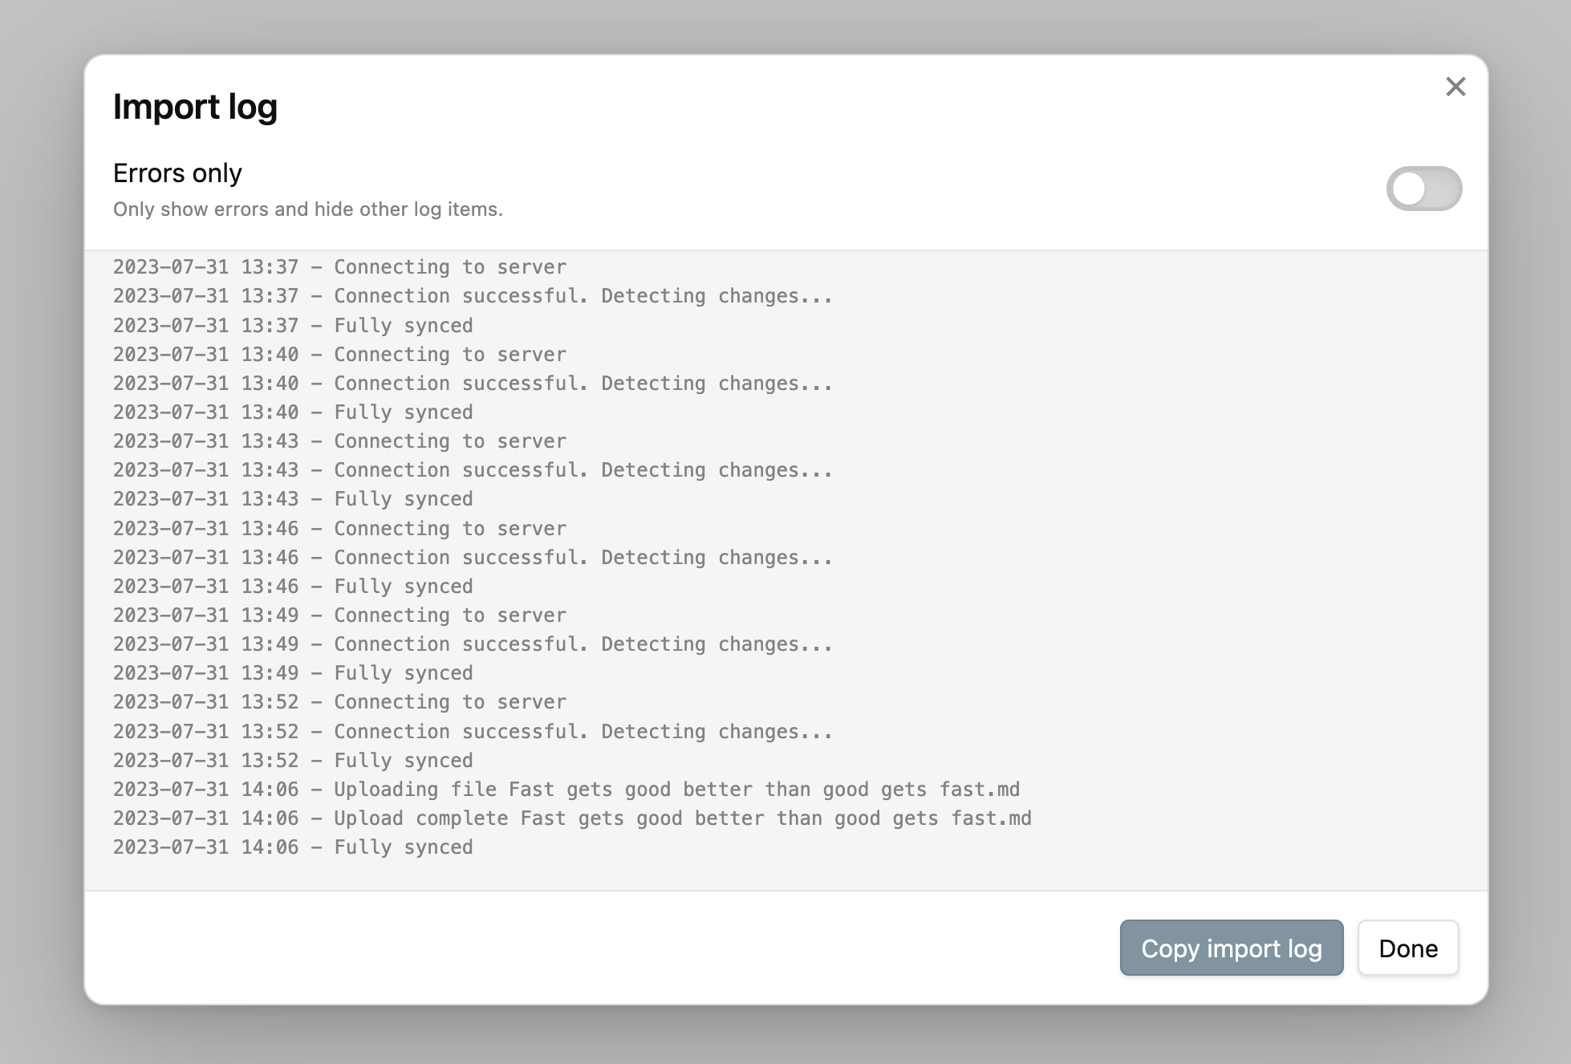
Task: Click the Import log heading
Action: click(x=195, y=108)
